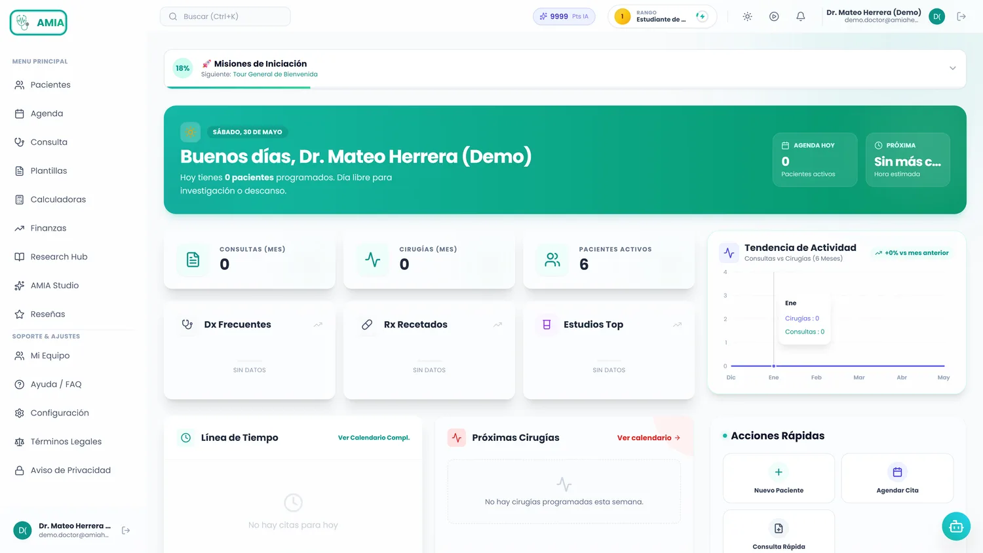
Task: Open Ver calendario link in Próximas Cirugías
Action: 649,438
